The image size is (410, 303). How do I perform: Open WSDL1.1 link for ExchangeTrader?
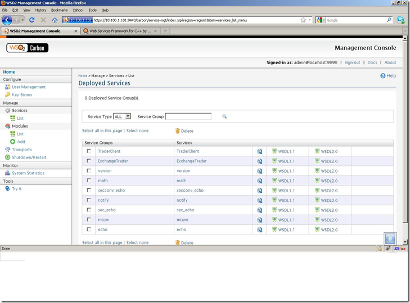[283, 161]
